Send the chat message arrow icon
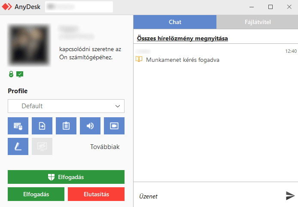This screenshot has width=298, height=207. pyautogui.click(x=290, y=196)
